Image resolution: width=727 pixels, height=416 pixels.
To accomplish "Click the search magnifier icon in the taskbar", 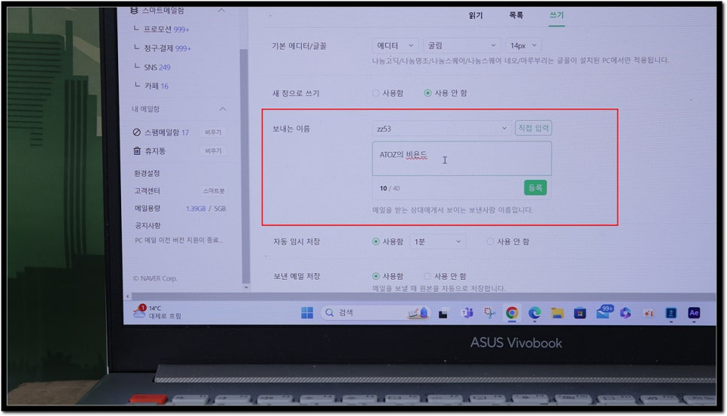I will tap(329, 313).
